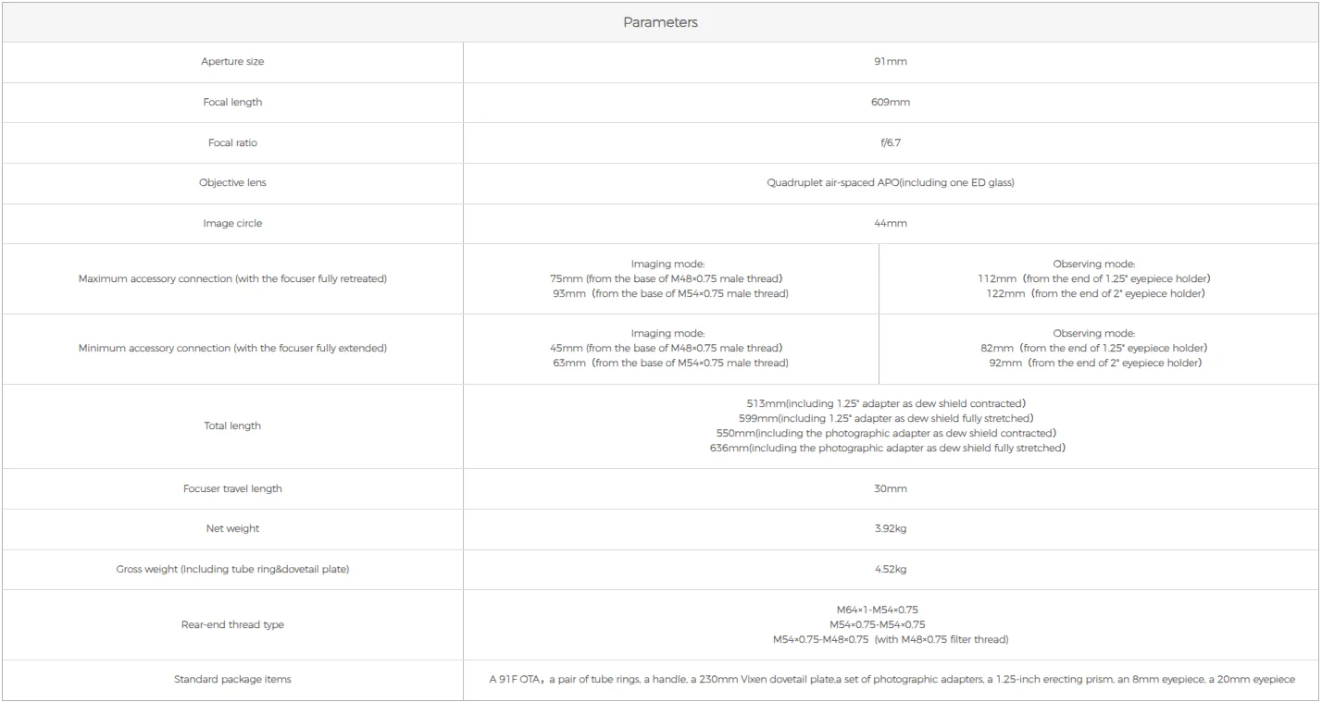Click the 91mm aperture value
Viewport: 1322px width, 702px height.
coord(891,62)
